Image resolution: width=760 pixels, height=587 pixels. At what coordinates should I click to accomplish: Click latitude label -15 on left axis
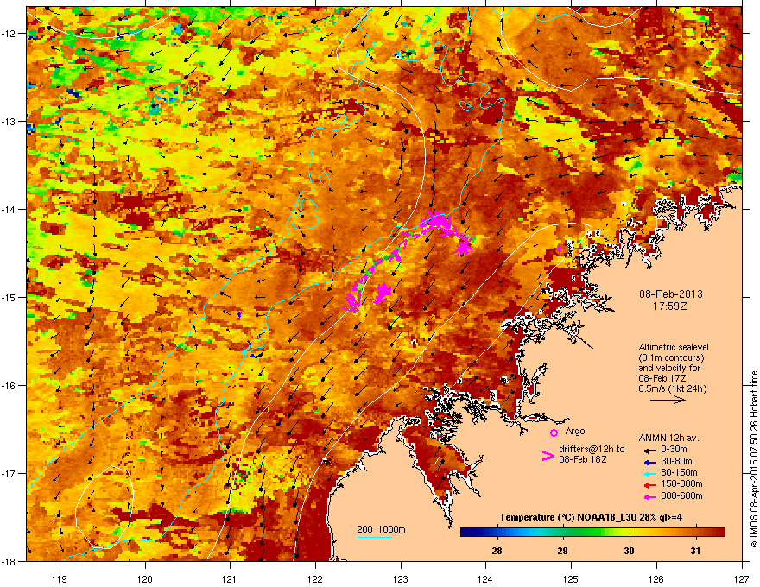click(10, 297)
